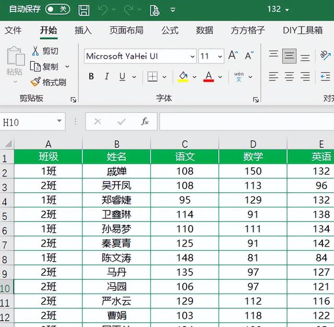Click the Save floppy disk icon
Screen dimensions: 334x327
pyautogui.click(x=84, y=10)
